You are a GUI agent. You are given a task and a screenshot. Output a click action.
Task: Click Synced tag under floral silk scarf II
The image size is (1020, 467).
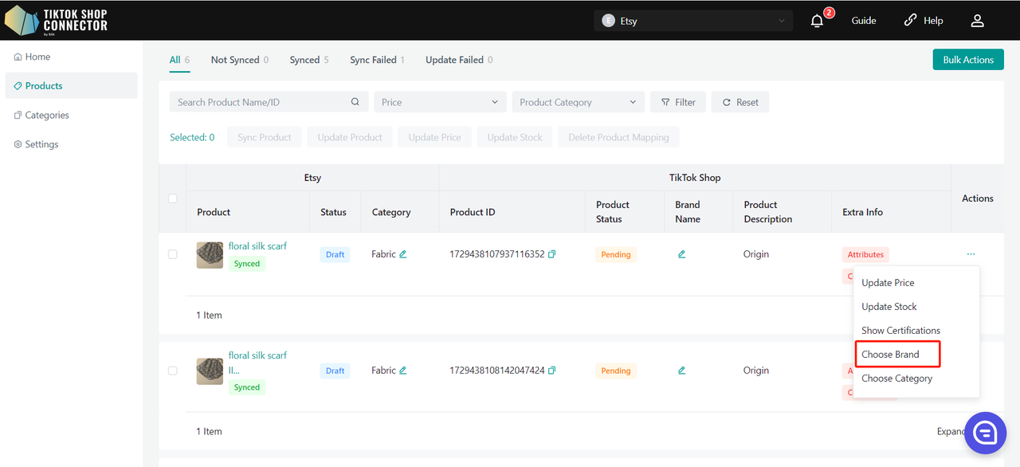tap(247, 387)
